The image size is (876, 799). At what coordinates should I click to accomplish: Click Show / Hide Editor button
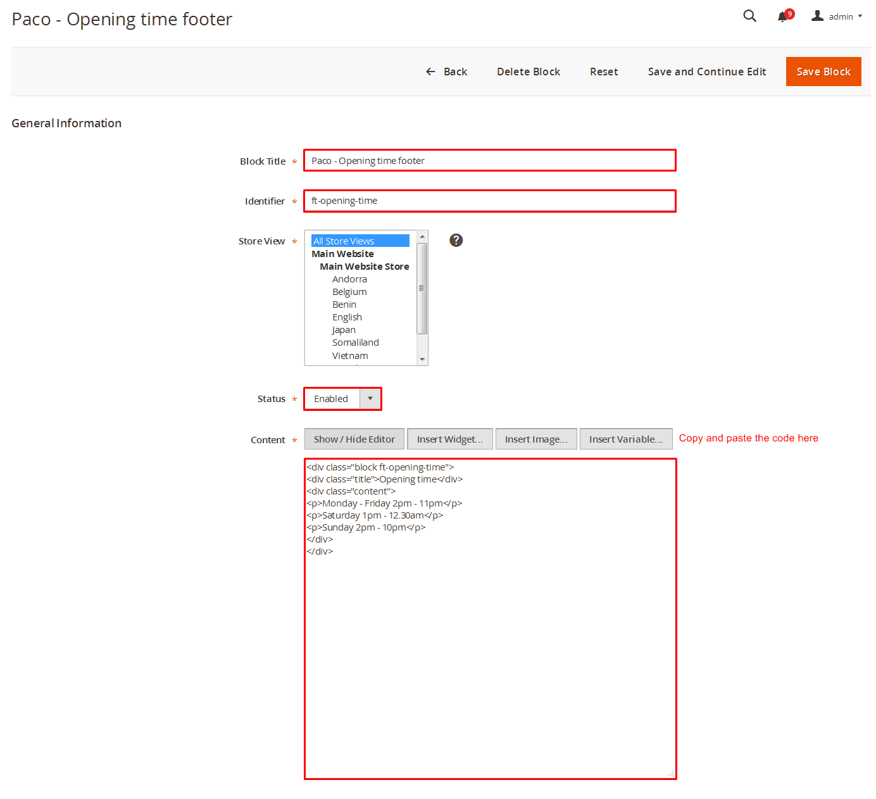[354, 439]
